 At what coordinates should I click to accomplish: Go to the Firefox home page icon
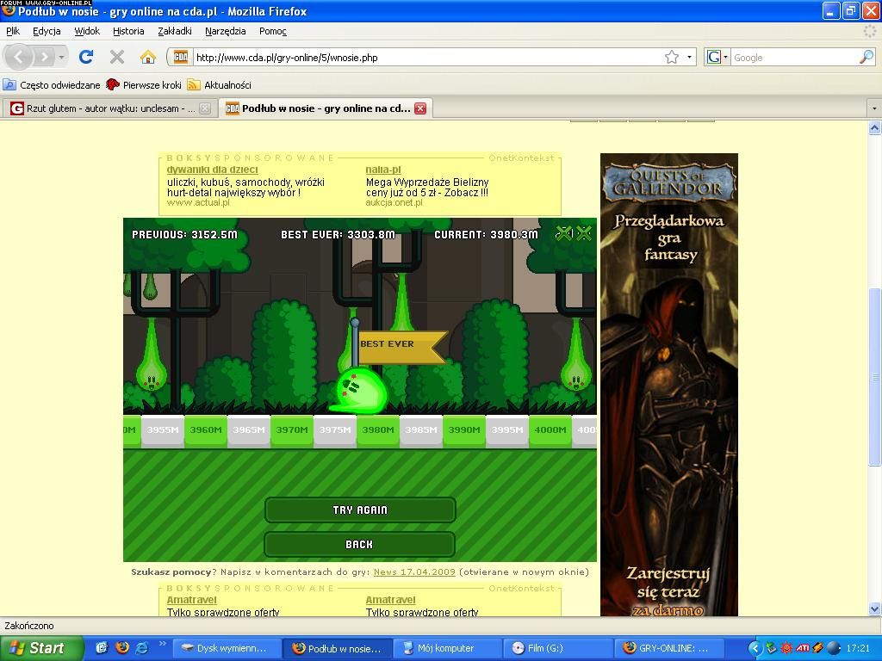(147, 57)
